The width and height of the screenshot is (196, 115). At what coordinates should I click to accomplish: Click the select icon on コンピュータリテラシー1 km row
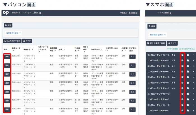[x=182, y=77]
